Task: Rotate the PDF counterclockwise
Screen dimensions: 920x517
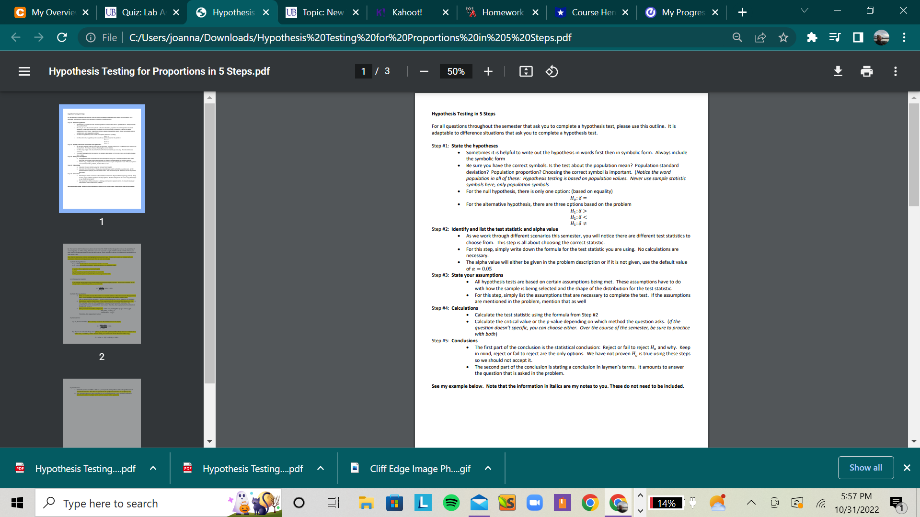Action: point(552,71)
